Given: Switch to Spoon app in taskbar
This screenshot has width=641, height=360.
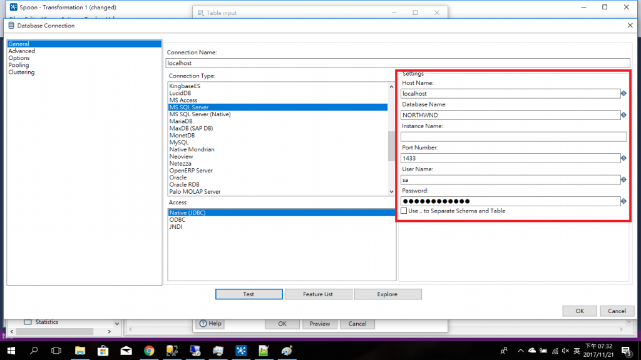Looking at the screenshot, I should pyautogui.click(x=241, y=351).
